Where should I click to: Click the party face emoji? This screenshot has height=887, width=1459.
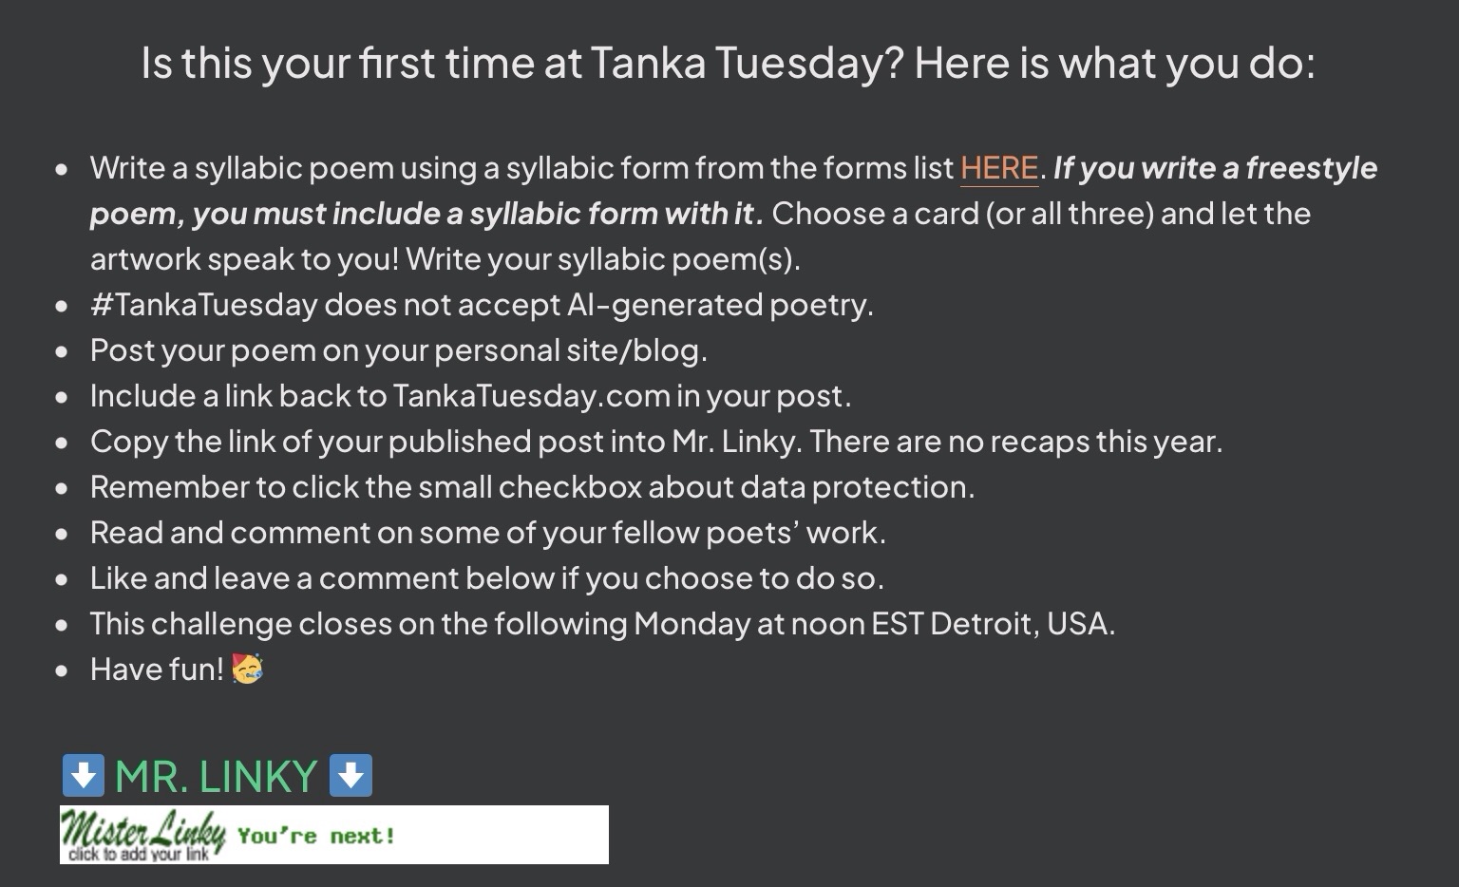pyautogui.click(x=247, y=669)
